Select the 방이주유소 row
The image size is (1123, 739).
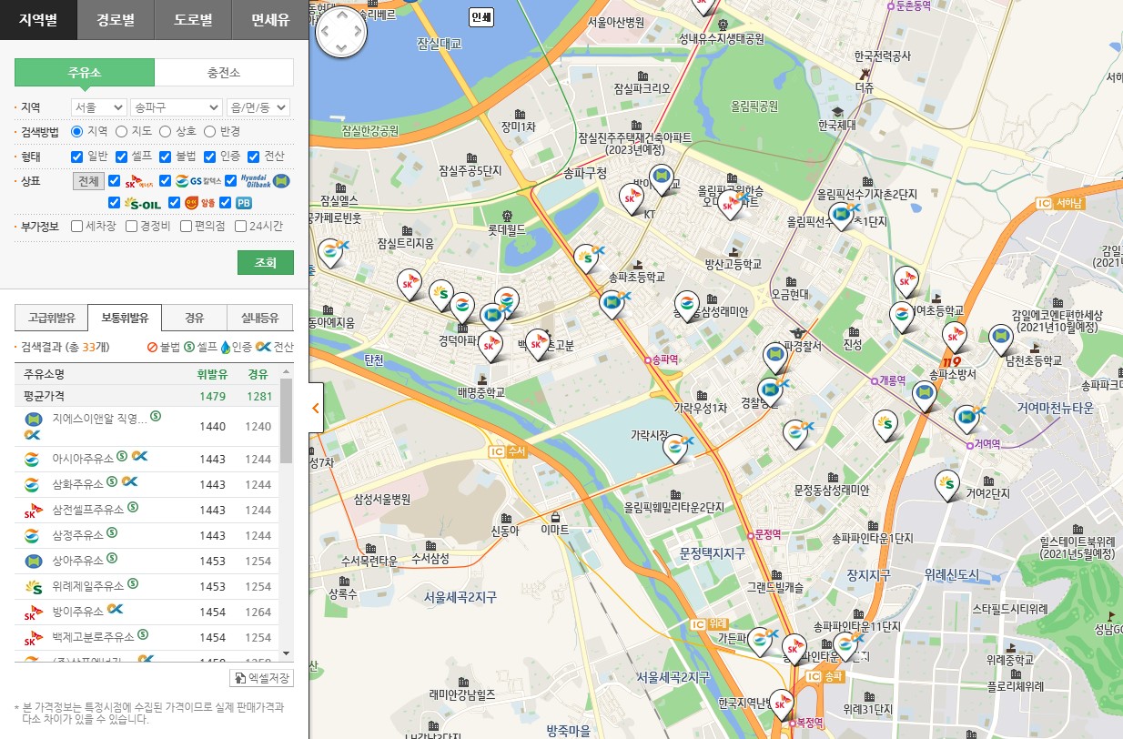tap(147, 612)
